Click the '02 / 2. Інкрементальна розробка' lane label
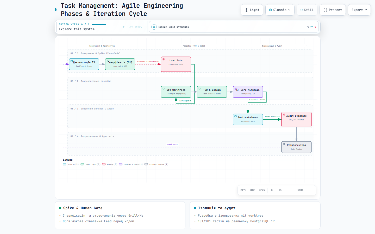375x234 pixels. [91, 81]
